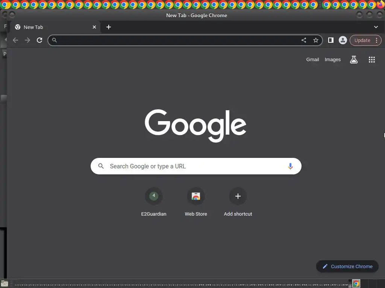Click the Customize Chrome button
This screenshot has height=288, width=385.
tap(347, 266)
